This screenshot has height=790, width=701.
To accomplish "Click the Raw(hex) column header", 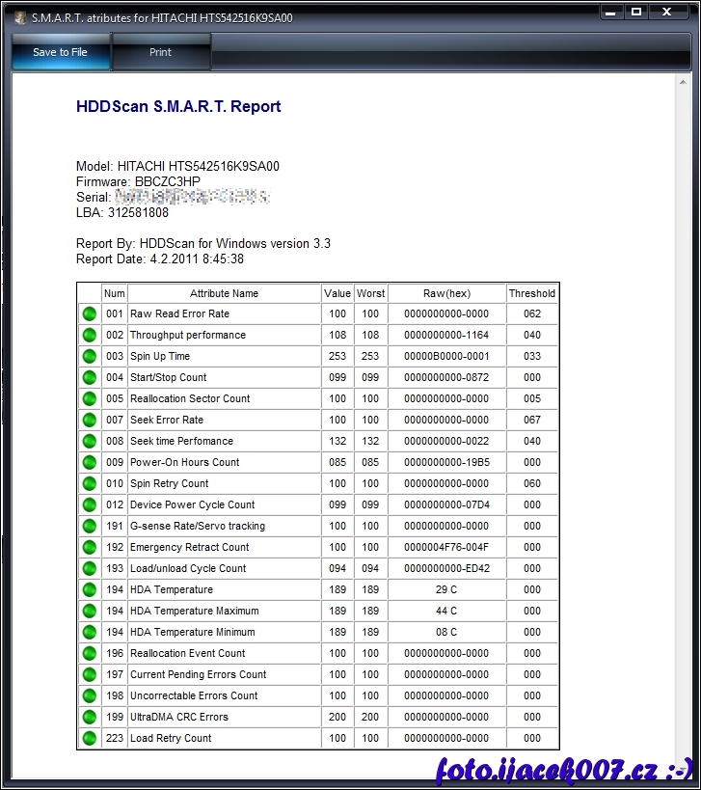I will (x=446, y=293).
